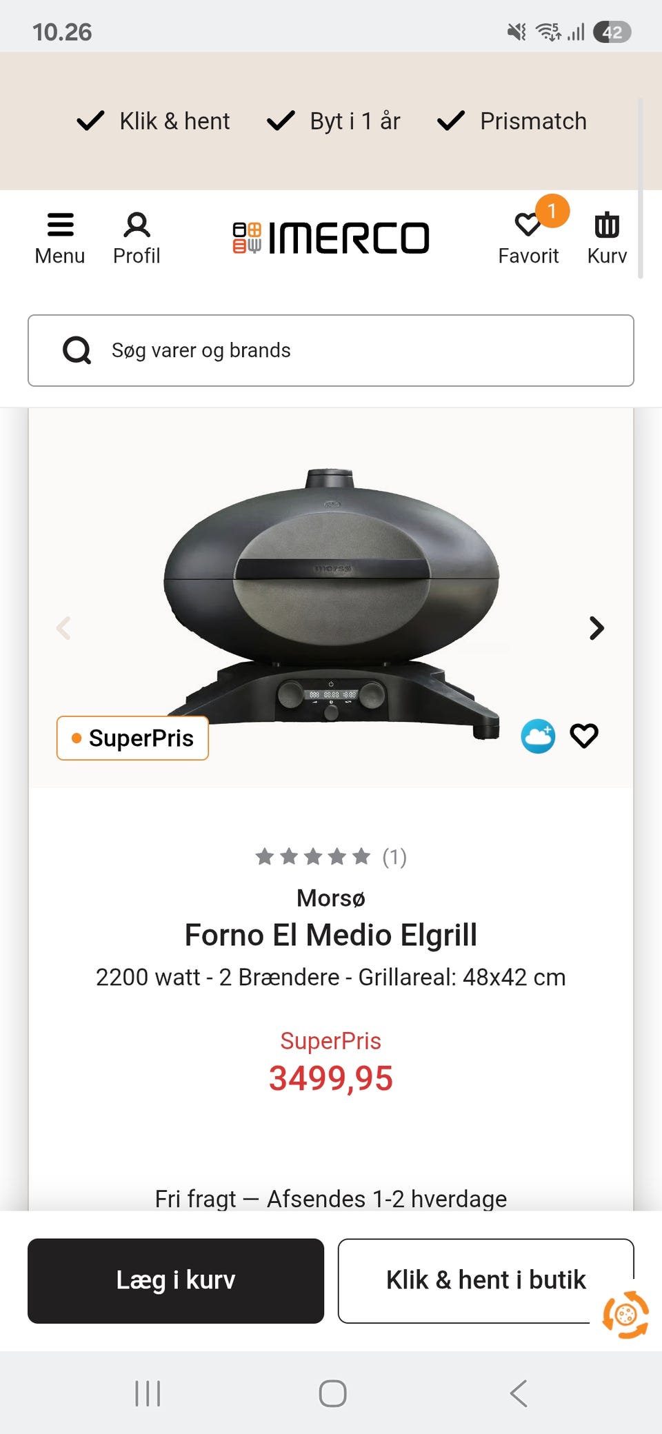Image resolution: width=662 pixels, height=1434 pixels.
Task: Tap the blue cloud badge icon
Action: pyautogui.click(x=538, y=736)
